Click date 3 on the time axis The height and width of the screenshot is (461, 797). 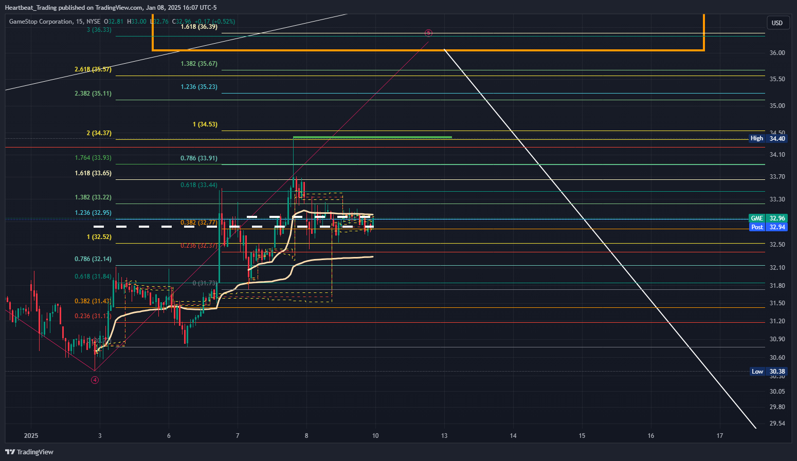(100, 436)
